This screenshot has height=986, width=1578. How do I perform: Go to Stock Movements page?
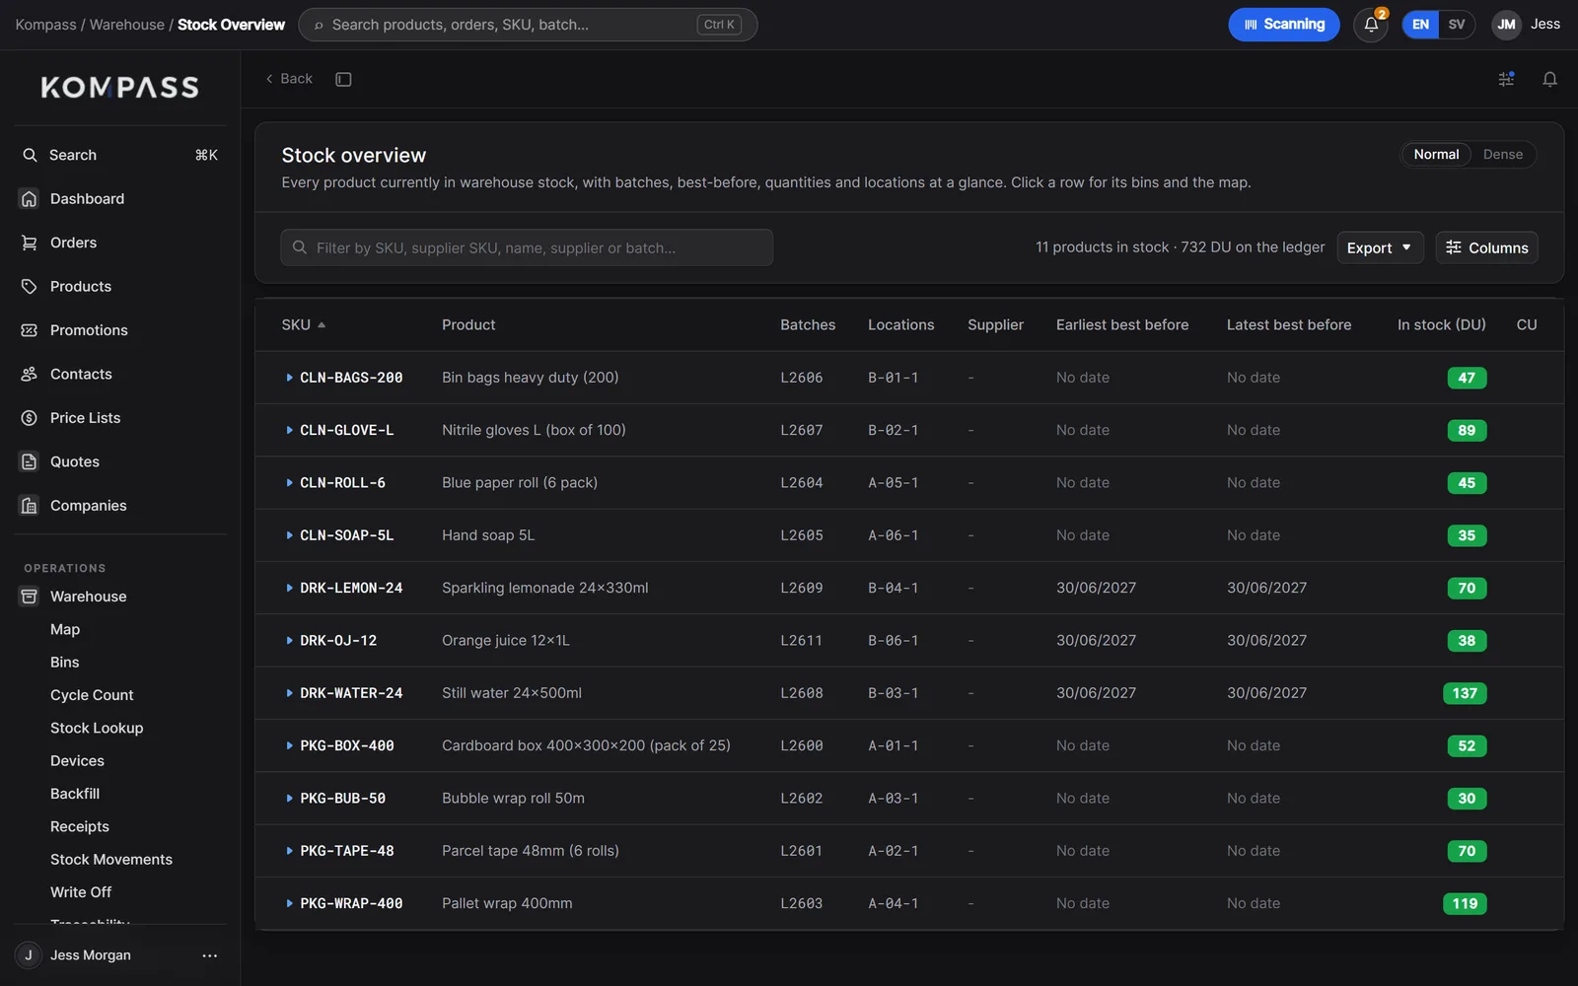[x=111, y=860]
